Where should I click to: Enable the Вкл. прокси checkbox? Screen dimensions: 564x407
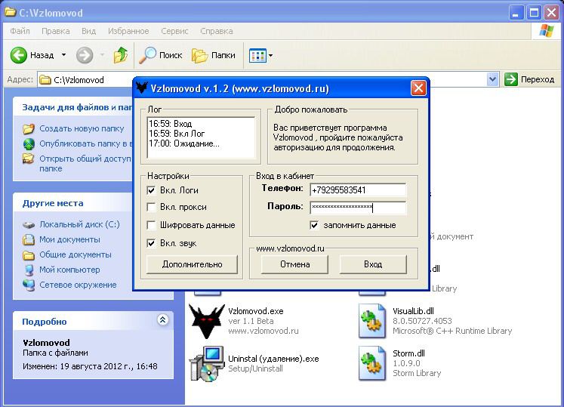pyautogui.click(x=152, y=207)
